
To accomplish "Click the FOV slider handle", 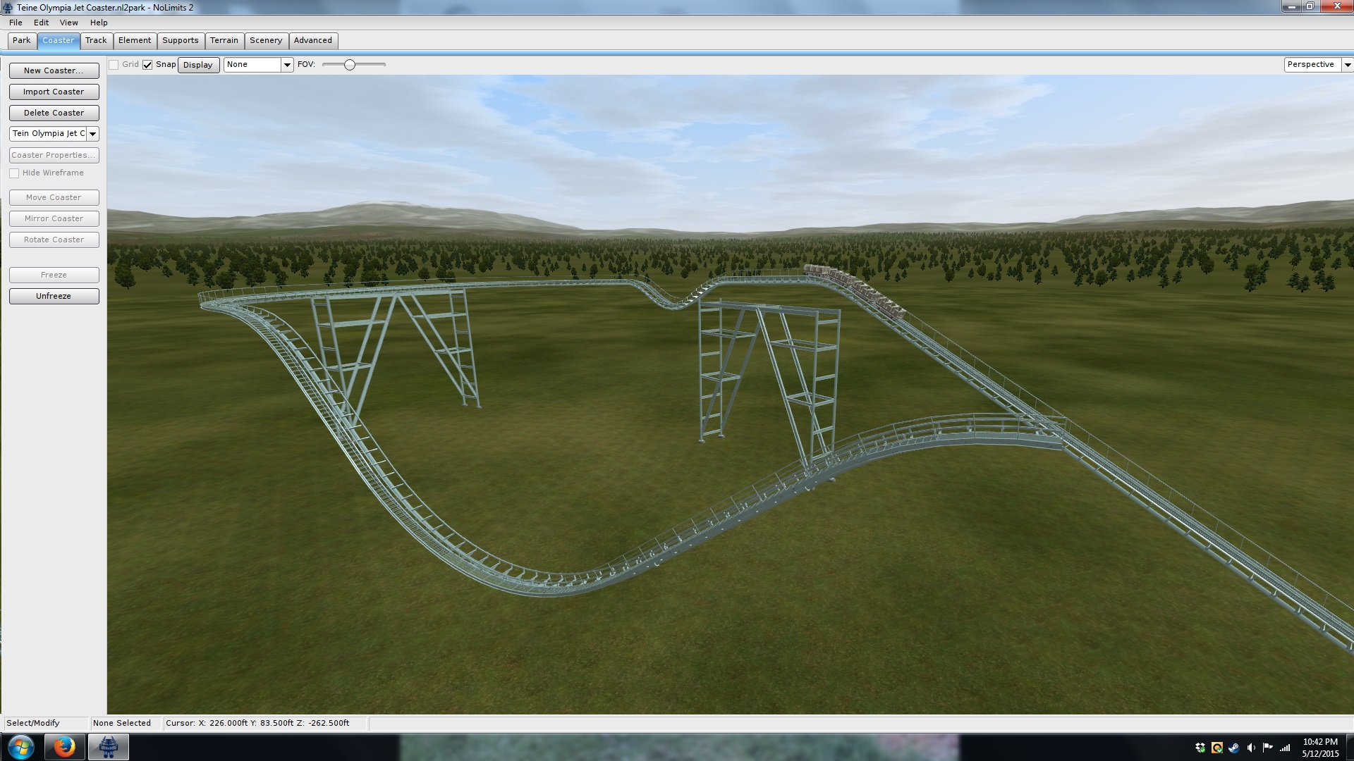I will pyautogui.click(x=349, y=65).
